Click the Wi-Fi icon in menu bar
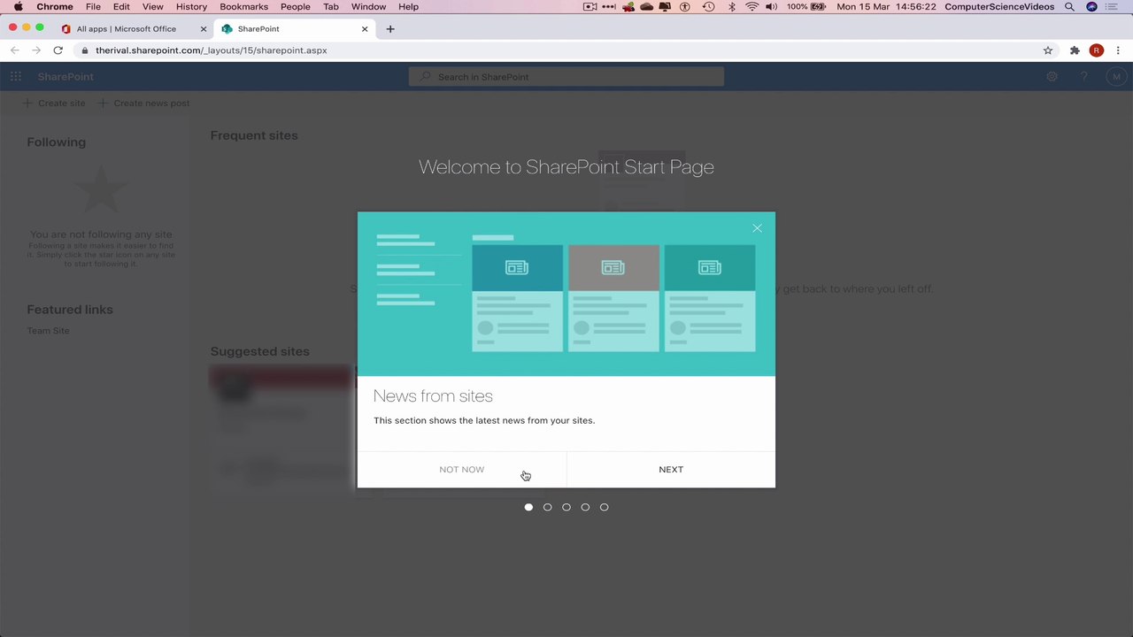The height and width of the screenshot is (637, 1133). point(751,6)
